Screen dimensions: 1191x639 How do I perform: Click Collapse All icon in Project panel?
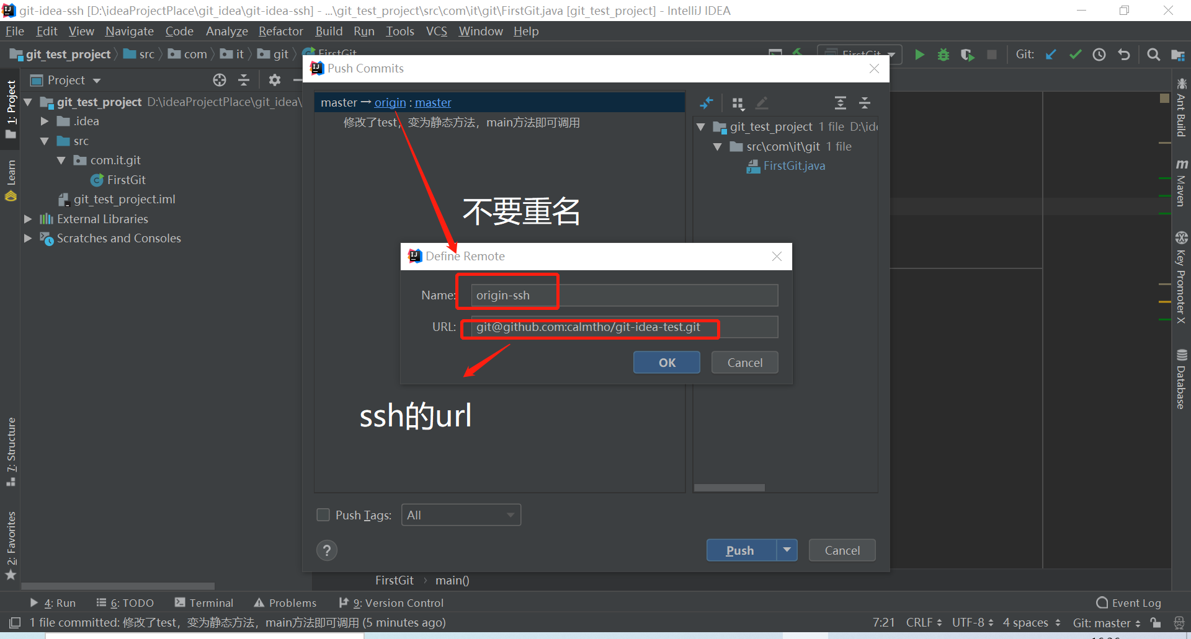tap(244, 80)
